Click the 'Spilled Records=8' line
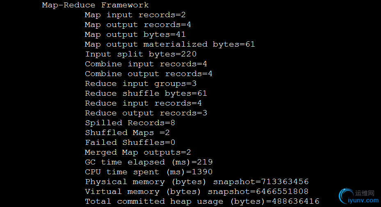The width and height of the screenshot is (381, 207). (130, 123)
